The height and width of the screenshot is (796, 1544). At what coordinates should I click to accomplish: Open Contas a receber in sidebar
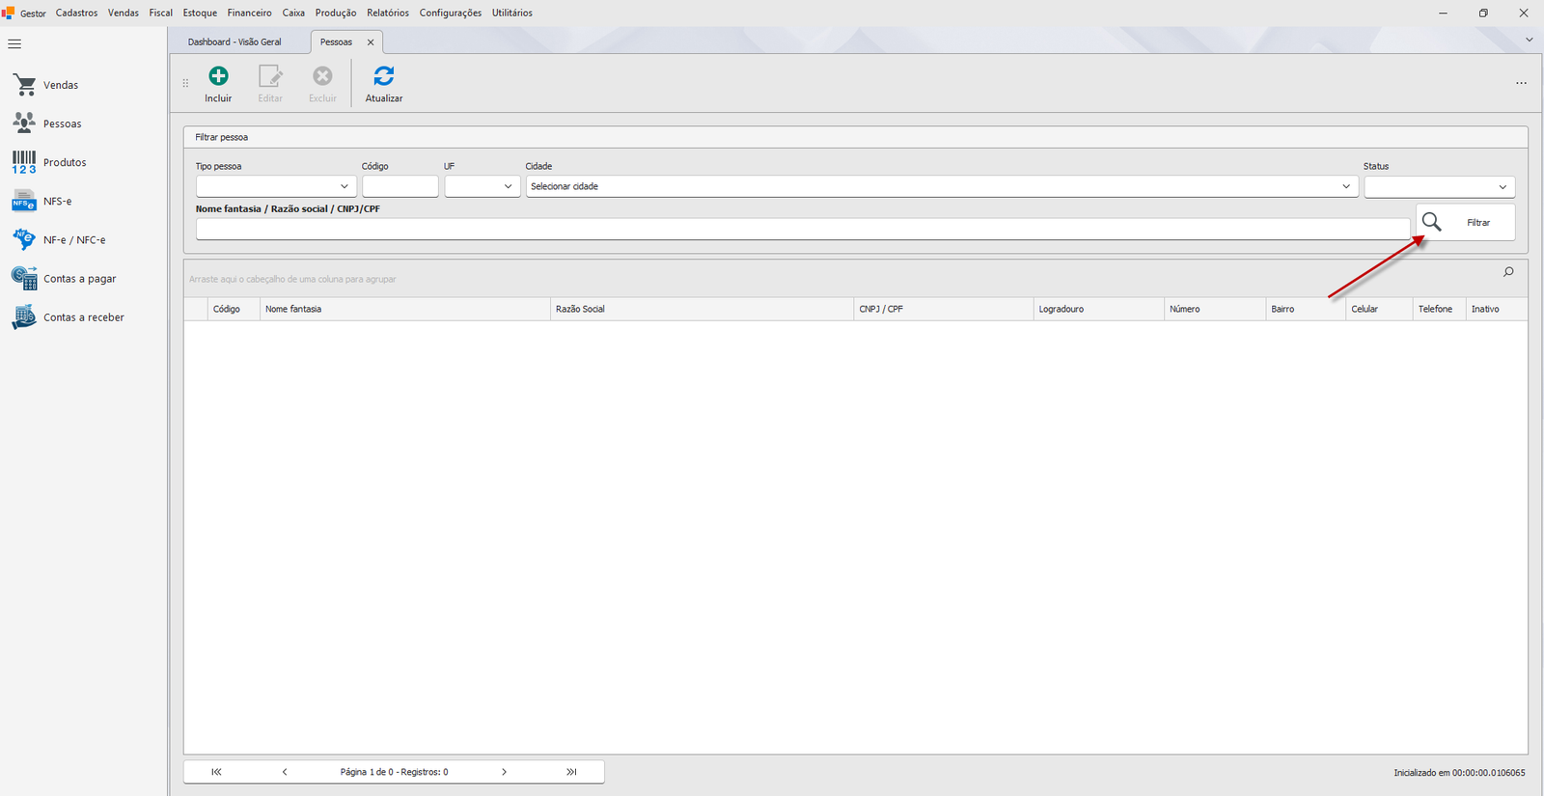tap(68, 316)
